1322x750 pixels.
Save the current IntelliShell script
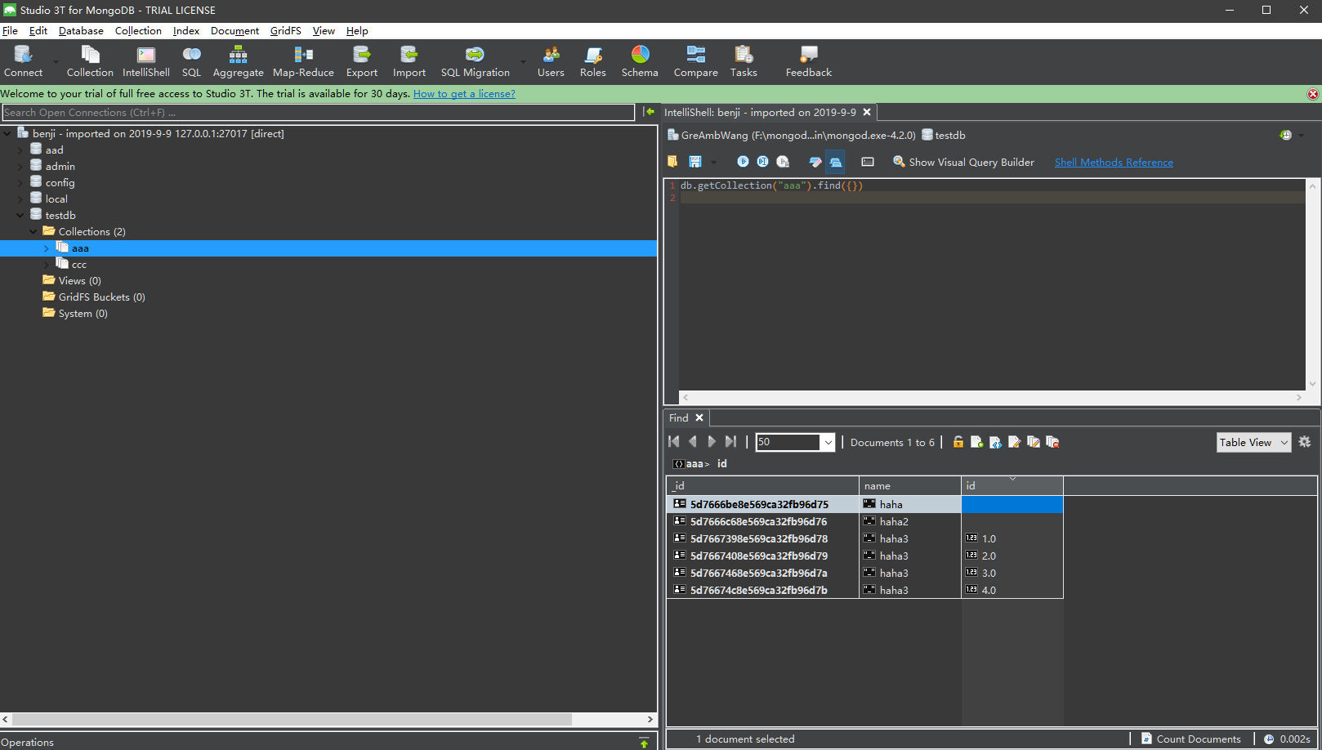696,161
